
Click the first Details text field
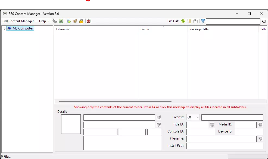pos(119,118)
